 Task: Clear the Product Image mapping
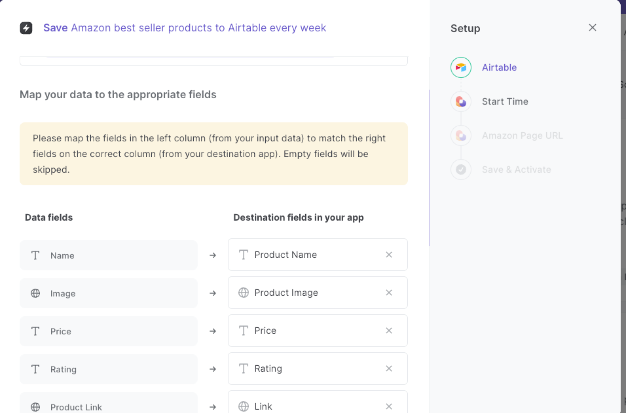(389, 293)
